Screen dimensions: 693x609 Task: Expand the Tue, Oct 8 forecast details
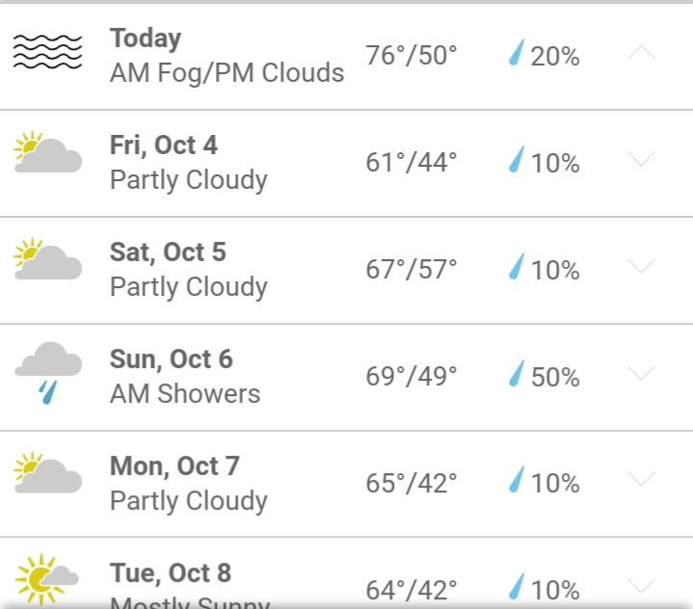point(641,587)
